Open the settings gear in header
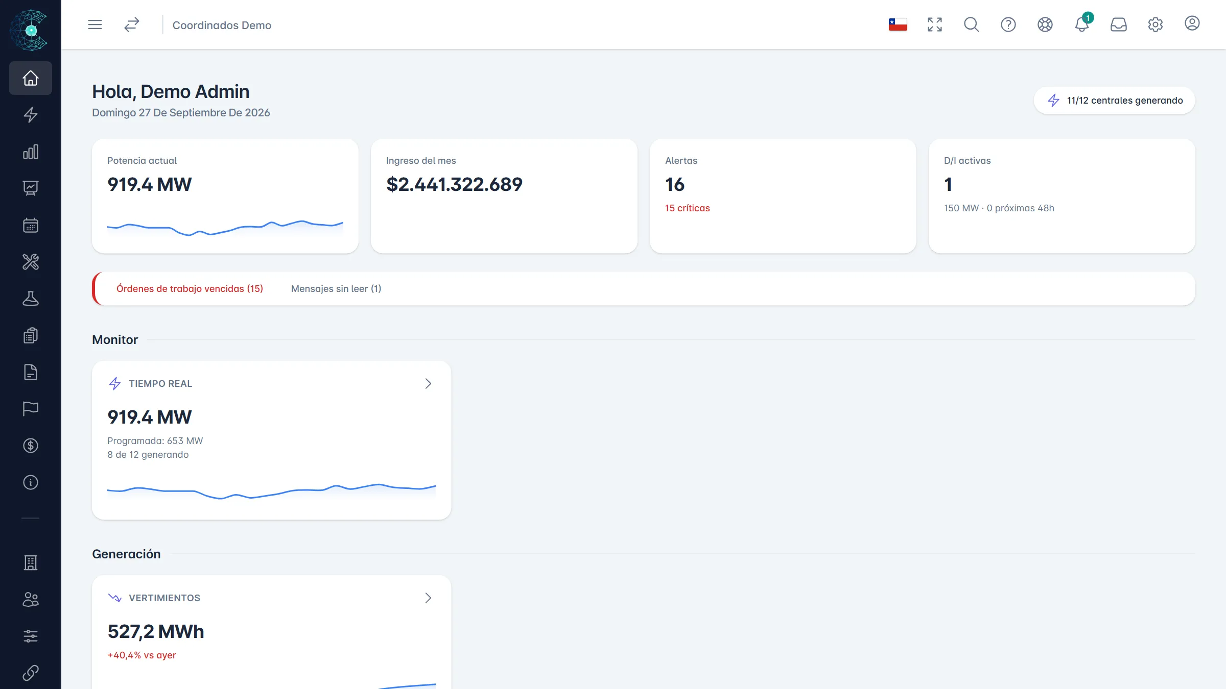Image resolution: width=1226 pixels, height=689 pixels. click(x=1156, y=24)
